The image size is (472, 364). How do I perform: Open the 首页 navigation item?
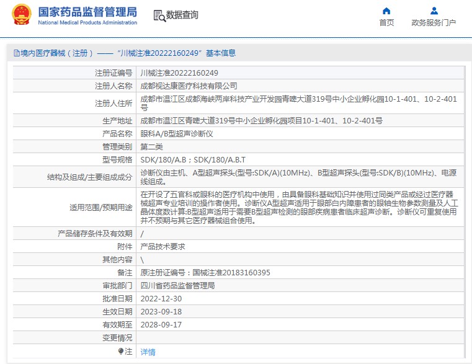386,23
